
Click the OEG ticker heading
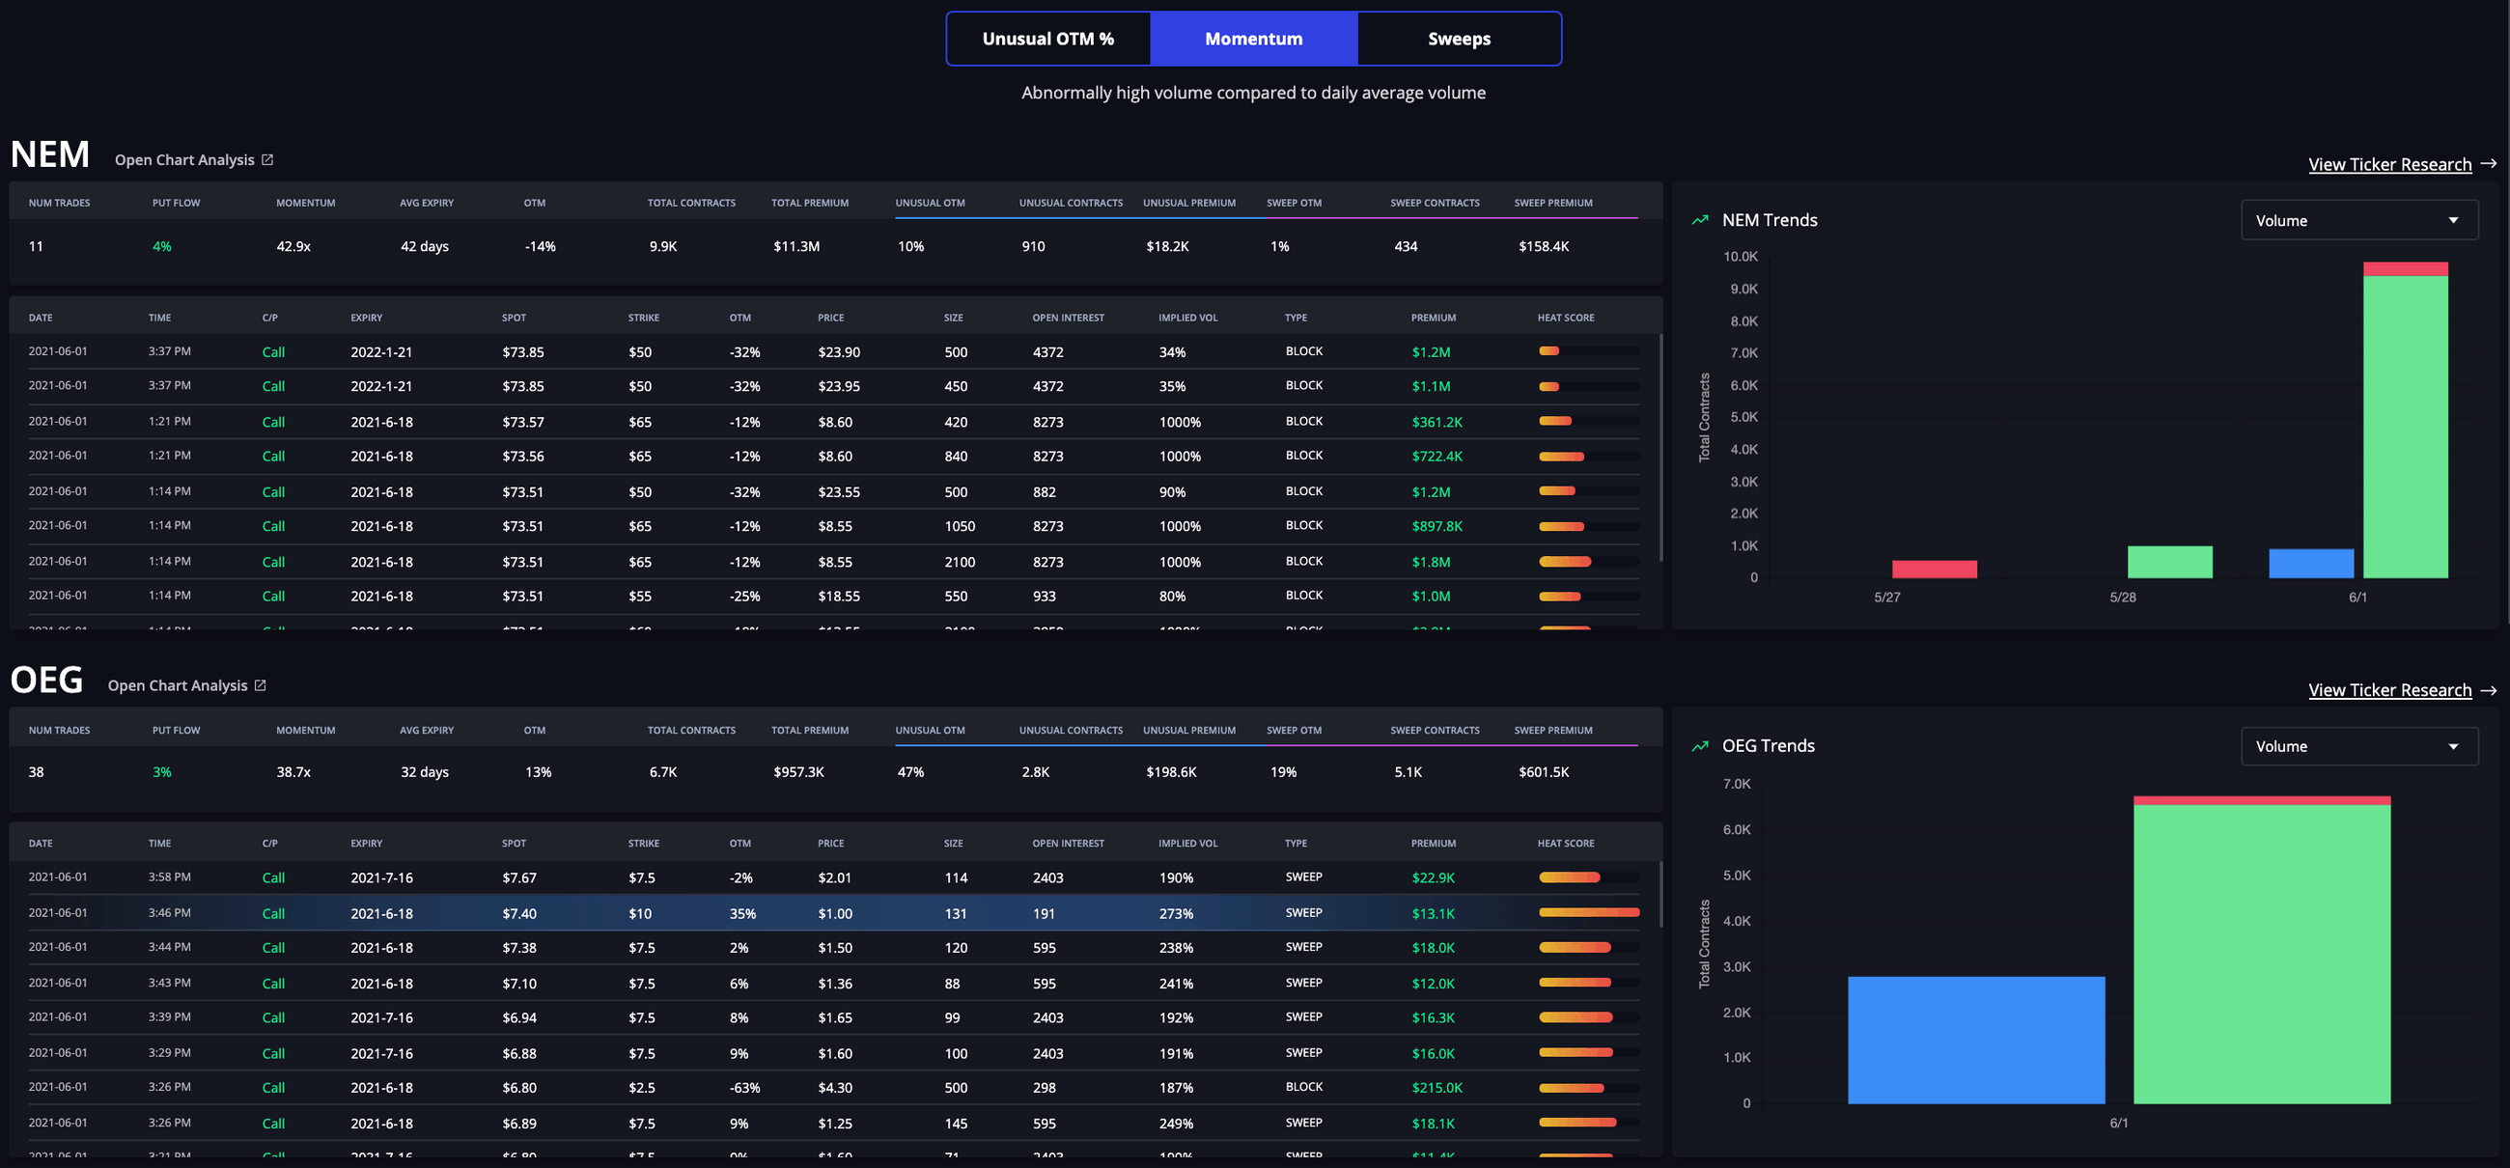click(46, 680)
